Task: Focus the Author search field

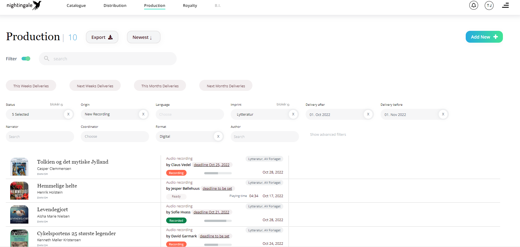Action: (265, 137)
